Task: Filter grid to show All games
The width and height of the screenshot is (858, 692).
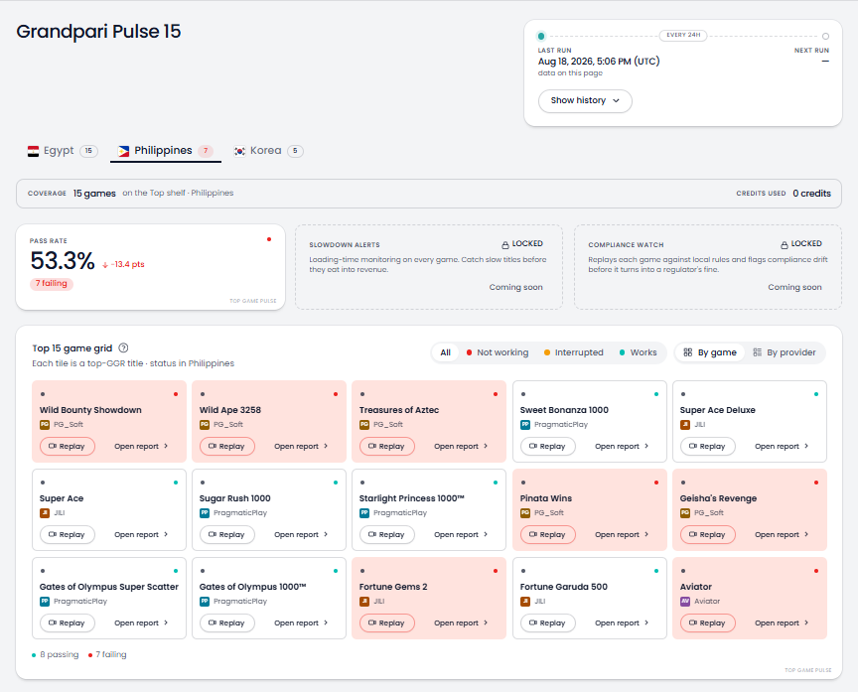Action: pyautogui.click(x=446, y=352)
